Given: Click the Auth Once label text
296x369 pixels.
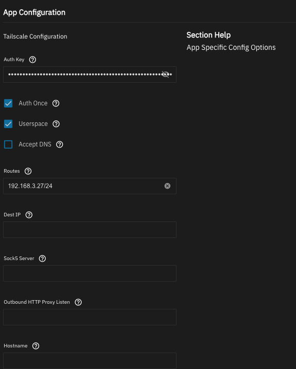Looking at the screenshot, I should point(33,103).
